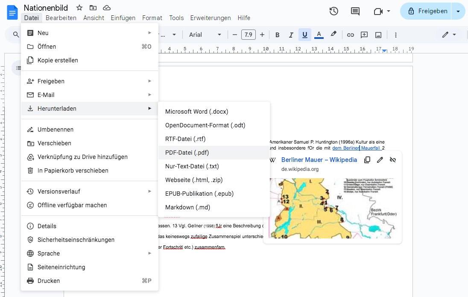Open the comments history icon
This screenshot has height=297, width=468.
[355, 12]
